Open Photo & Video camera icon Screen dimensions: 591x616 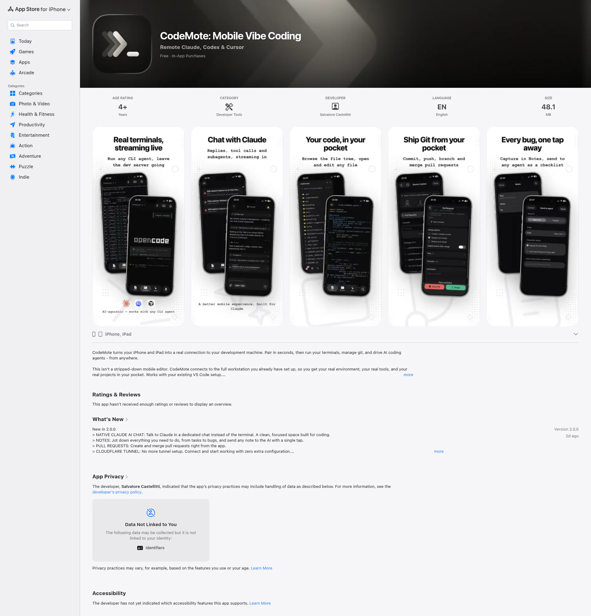(x=13, y=104)
